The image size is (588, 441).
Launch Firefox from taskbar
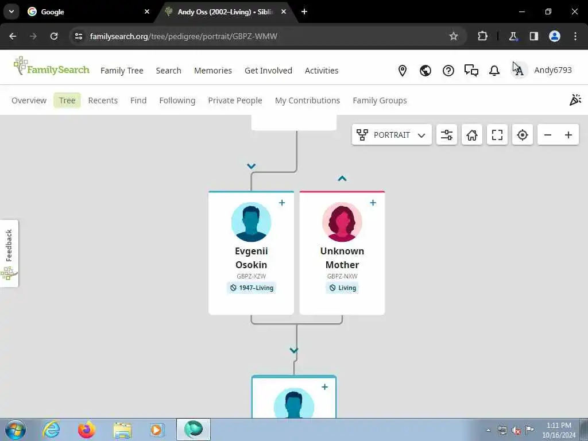tap(86, 430)
